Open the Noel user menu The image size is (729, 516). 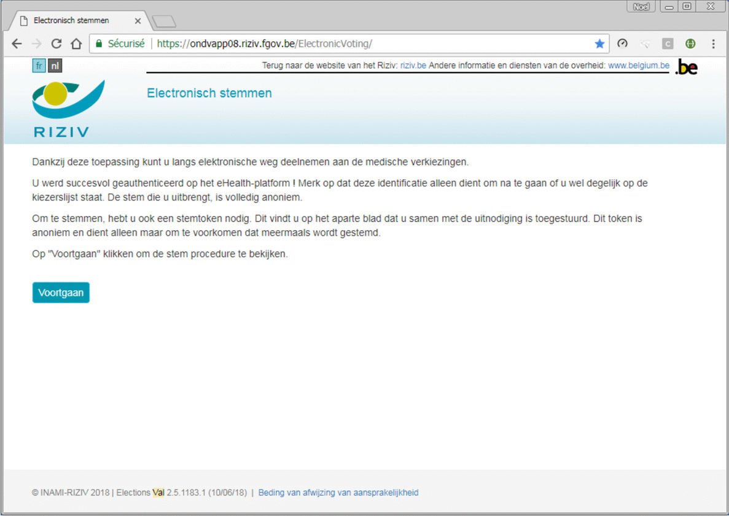tap(641, 6)
